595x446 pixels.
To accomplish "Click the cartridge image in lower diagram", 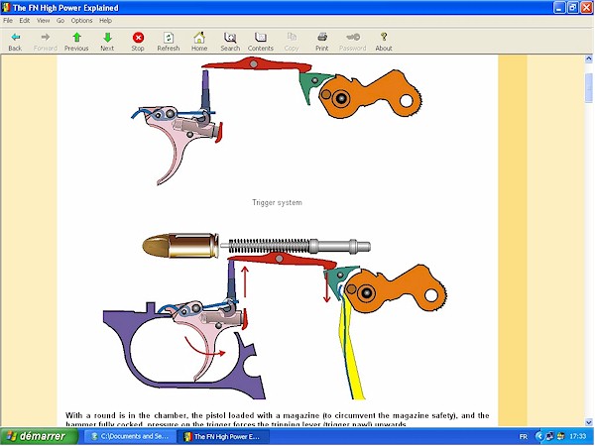I will (180, 246).
